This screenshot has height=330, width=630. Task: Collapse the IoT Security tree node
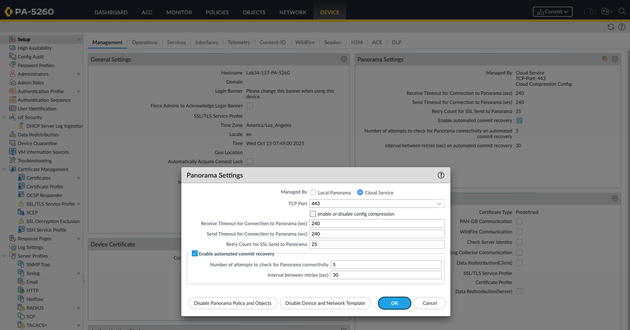coord(4,117)
